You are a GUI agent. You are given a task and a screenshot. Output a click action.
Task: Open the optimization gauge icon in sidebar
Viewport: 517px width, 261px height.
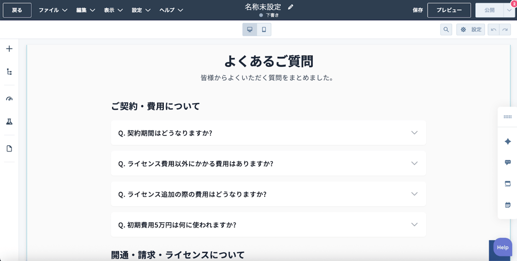coord(9,99)
